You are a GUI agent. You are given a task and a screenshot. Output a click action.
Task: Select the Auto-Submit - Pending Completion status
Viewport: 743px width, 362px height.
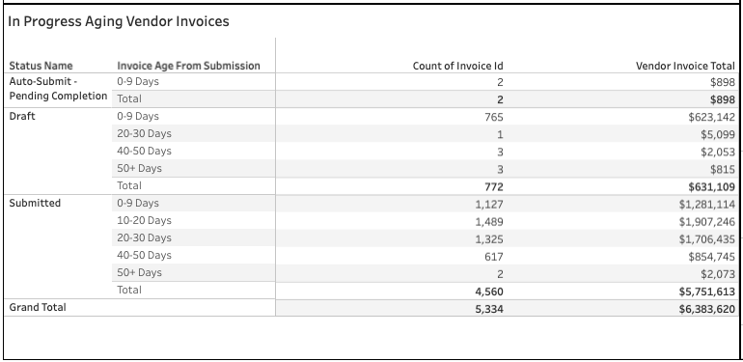coord(58,89)
